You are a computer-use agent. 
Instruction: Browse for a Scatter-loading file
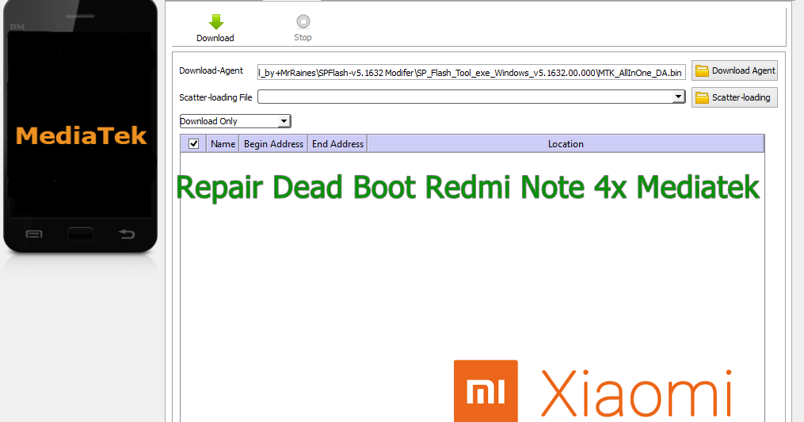[734, 97]
